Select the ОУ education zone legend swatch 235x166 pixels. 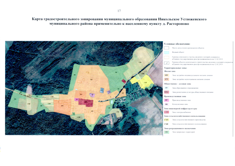pos(166,88)
